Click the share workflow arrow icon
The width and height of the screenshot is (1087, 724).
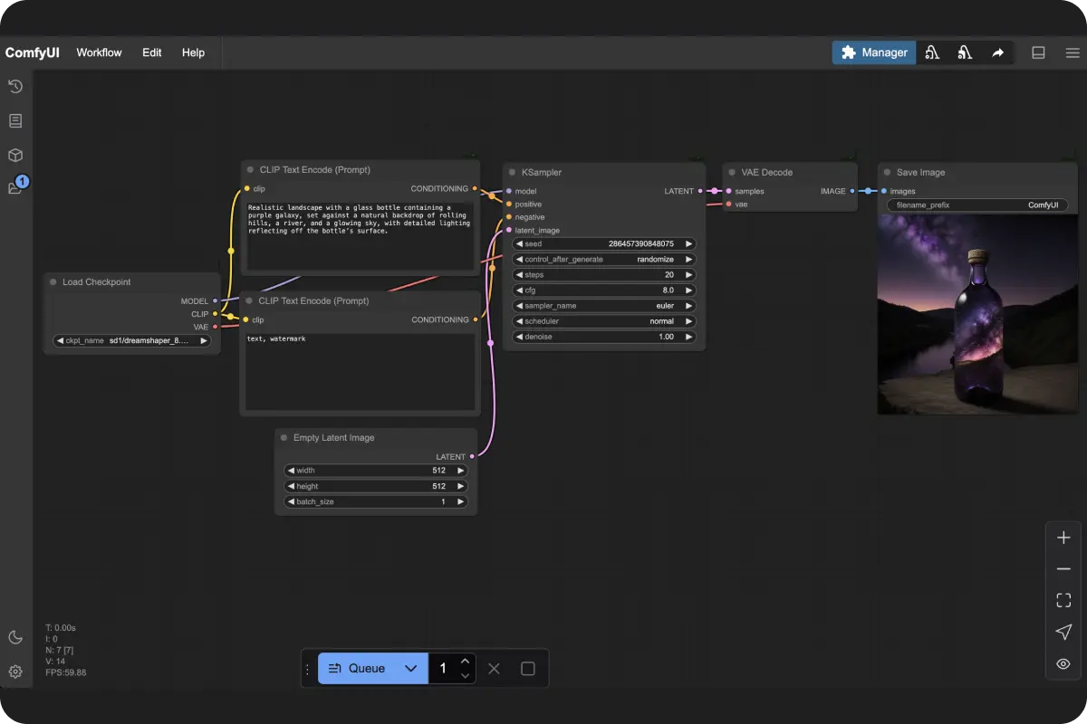click(x=998, y=52)
